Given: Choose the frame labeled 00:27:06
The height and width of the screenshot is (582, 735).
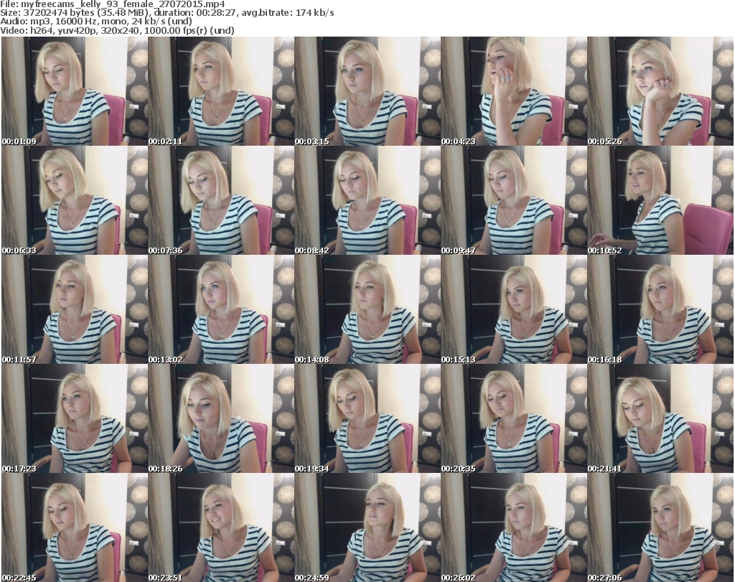Looking at the screenshot, I should pyautogui.click(x=660, y=527).
